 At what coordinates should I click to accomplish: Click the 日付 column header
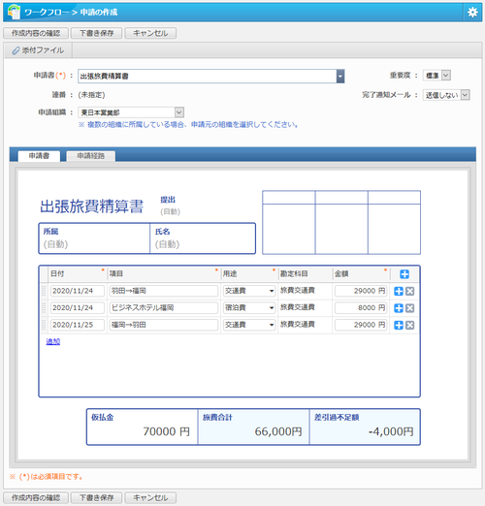pos(78,274)
